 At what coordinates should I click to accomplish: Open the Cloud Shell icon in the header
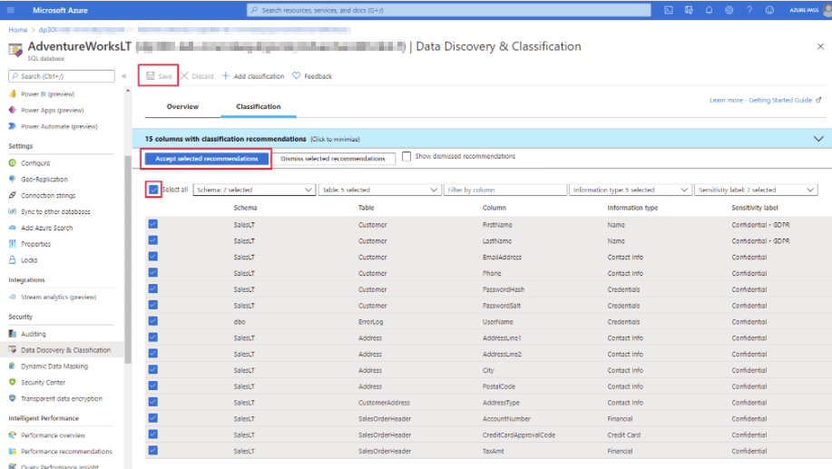click(x=669, y=10)
